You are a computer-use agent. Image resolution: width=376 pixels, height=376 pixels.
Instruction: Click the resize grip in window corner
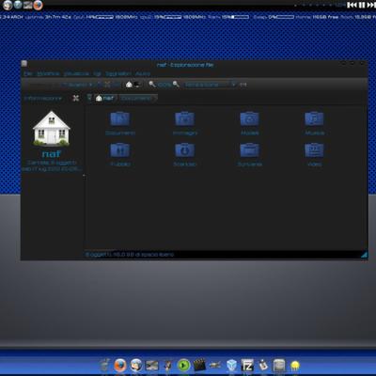coord(364,255)
